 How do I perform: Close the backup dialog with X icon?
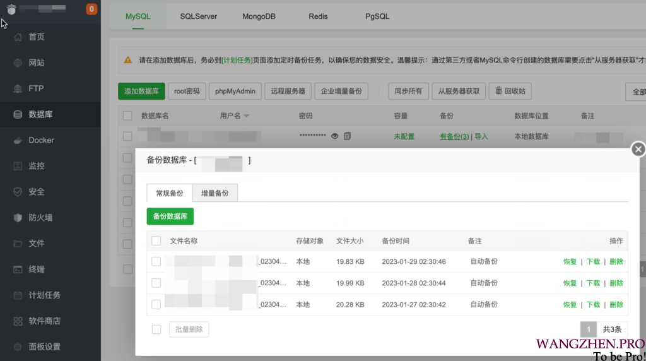(x=638, y=149)
